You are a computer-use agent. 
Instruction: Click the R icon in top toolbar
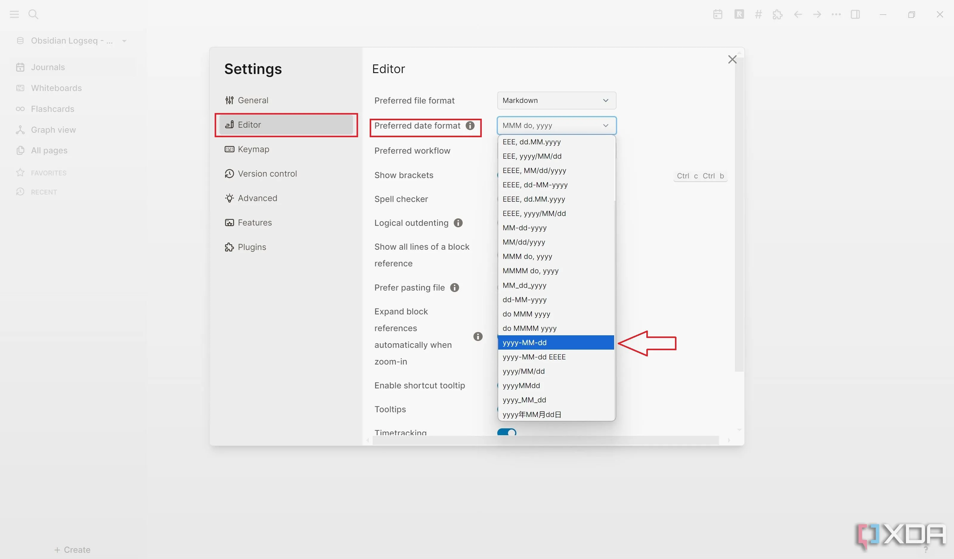click(739, 14)
